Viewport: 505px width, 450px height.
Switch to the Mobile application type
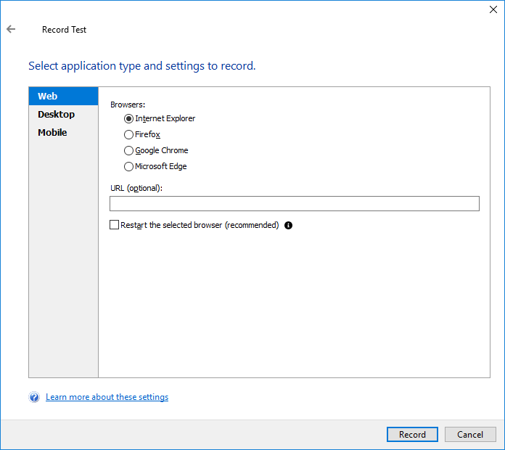[x=52, y=133]
